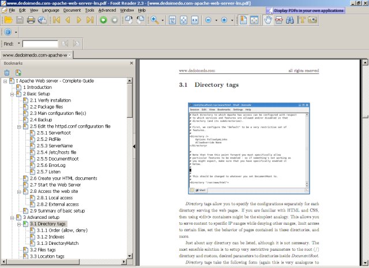Open the Find options dropdown arrow
The image size is (369, 268).
[x=19, y=43]
